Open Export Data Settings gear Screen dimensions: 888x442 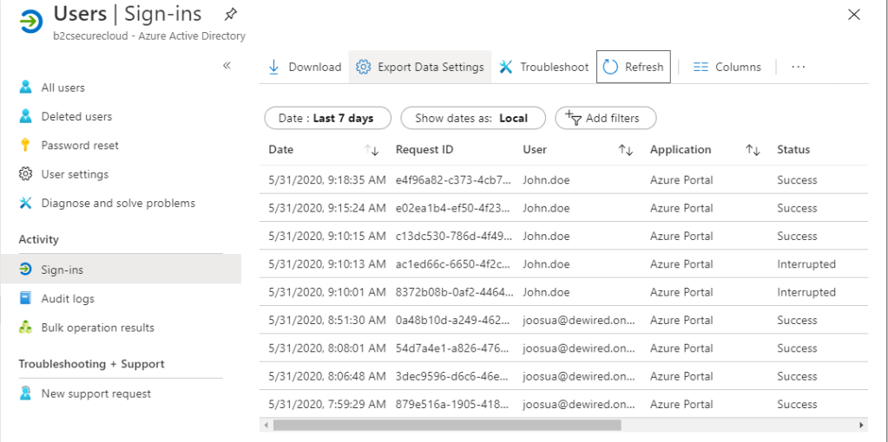[364, 68]
